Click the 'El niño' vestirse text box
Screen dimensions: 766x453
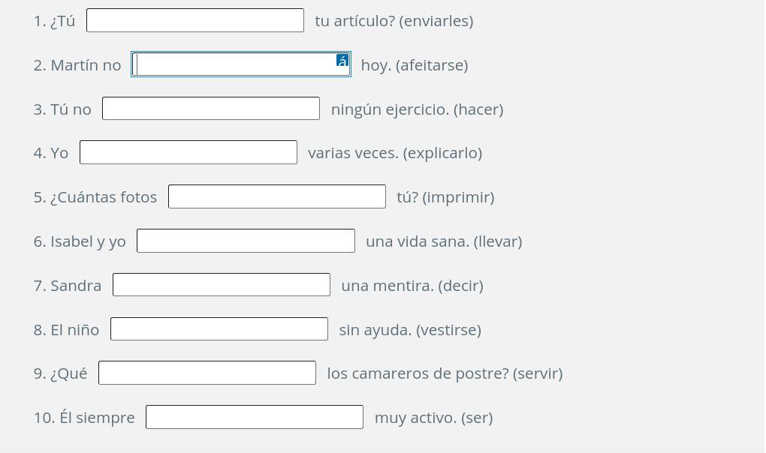[219, 329]
